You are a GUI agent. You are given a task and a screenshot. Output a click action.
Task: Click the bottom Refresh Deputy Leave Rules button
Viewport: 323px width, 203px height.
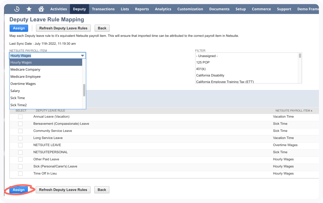(63, 190)
